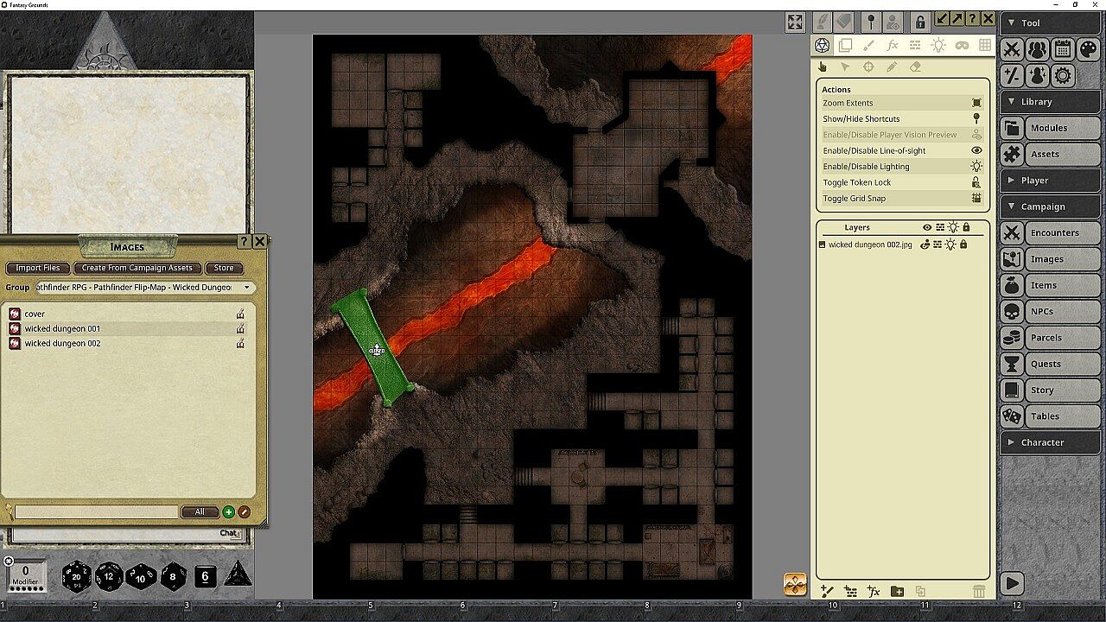
Task: Roll the d8 die
Action: 173,576
